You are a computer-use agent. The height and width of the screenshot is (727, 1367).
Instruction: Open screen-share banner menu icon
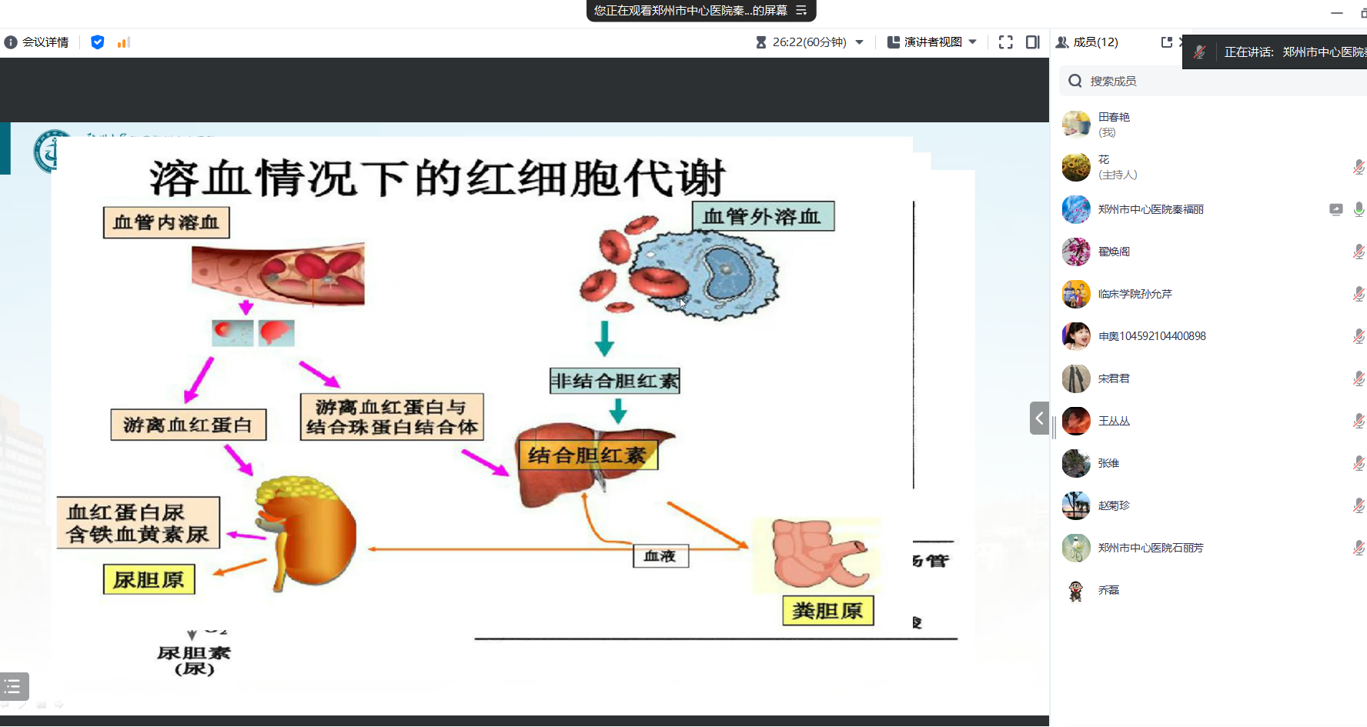coord(801,11)
